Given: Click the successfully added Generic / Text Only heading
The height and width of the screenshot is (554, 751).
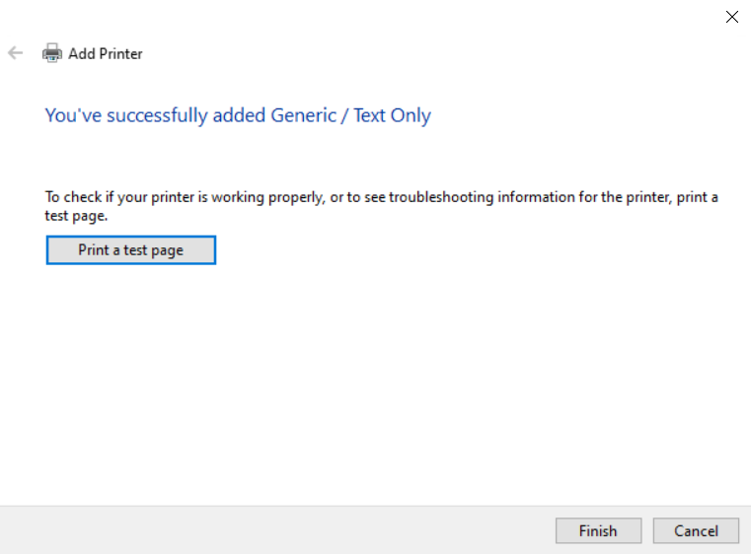Looking at the screenshot, I should [238, 115].
